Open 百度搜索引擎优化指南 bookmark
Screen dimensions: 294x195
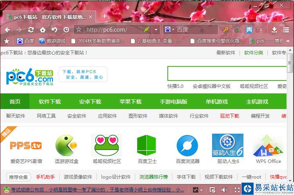(x=217, y=41)
